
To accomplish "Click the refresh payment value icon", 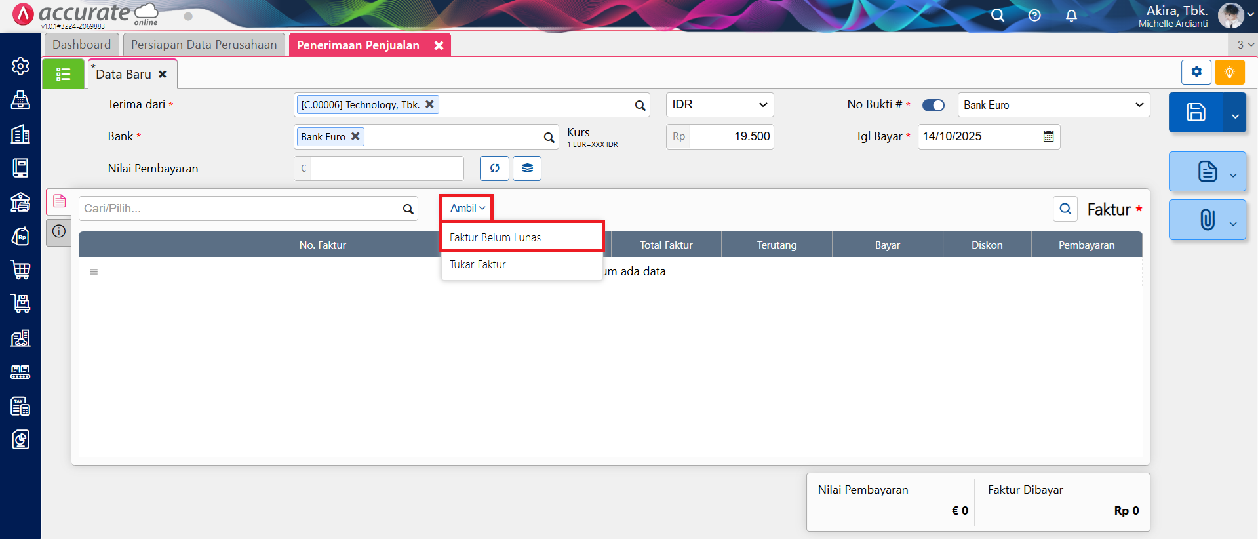I will [494, 169].
